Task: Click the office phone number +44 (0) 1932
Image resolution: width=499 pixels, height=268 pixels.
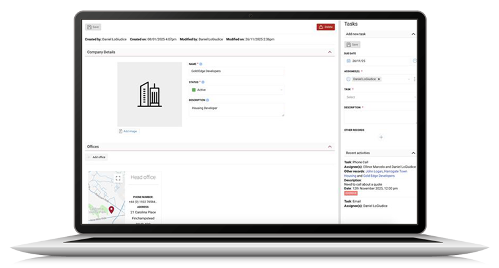Action: coord(143,202)
